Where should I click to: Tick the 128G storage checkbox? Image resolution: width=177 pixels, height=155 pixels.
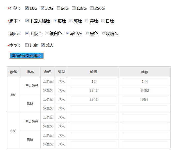click(74, 8)
